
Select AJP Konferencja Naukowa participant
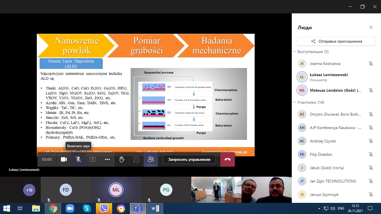tap(336, 128)
